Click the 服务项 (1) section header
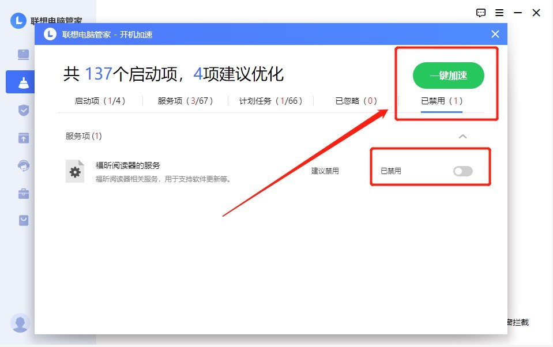 coord(84,136)
